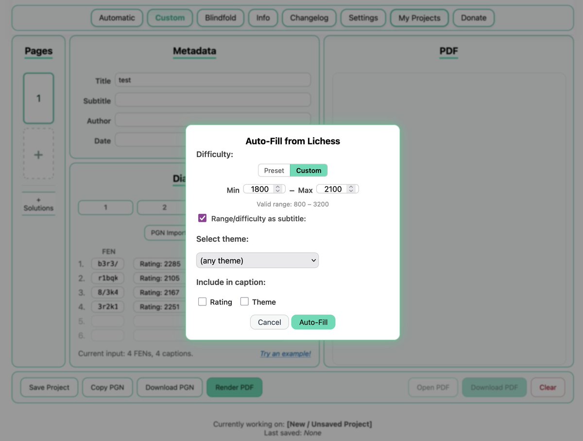The width and height of the screenshot is (583, 441).
Task: Click Current input: 4 FENs, 4 captions text
Action: coord(136,353)
